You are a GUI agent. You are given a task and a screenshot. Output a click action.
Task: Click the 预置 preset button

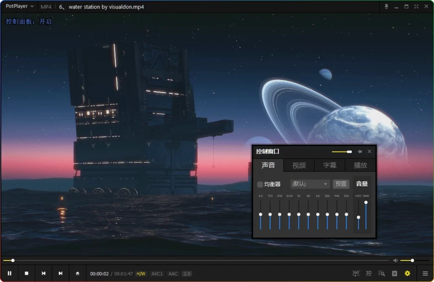pos(341,184)
